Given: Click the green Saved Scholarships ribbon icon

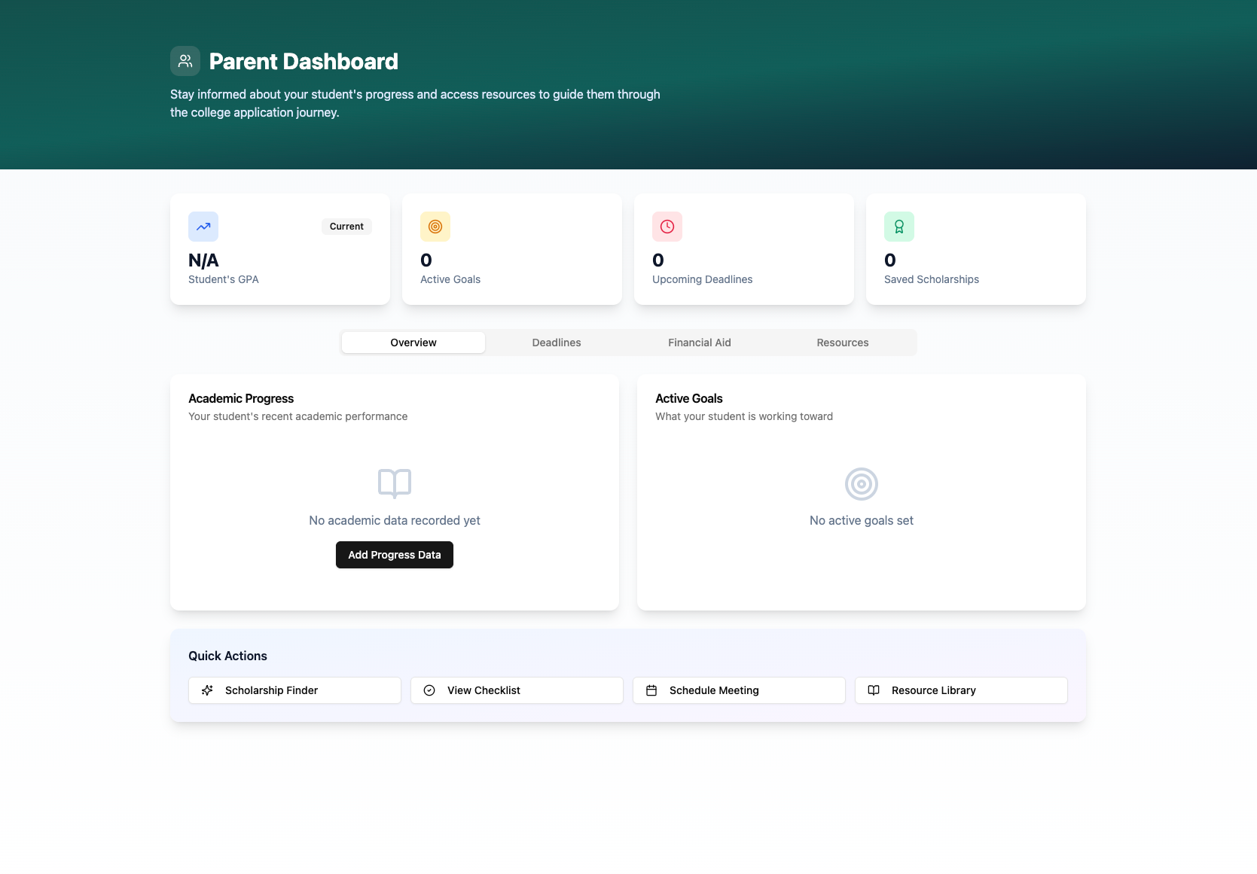Looking at the screenshot, I should click(x=899, y=227).
